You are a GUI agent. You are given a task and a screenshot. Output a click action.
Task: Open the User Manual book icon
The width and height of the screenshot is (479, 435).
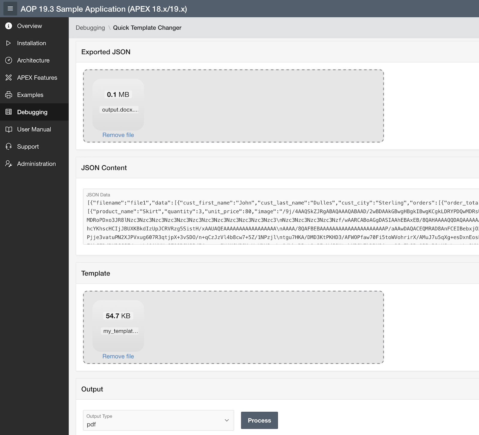pyautogui.click(x=9, y=129)
